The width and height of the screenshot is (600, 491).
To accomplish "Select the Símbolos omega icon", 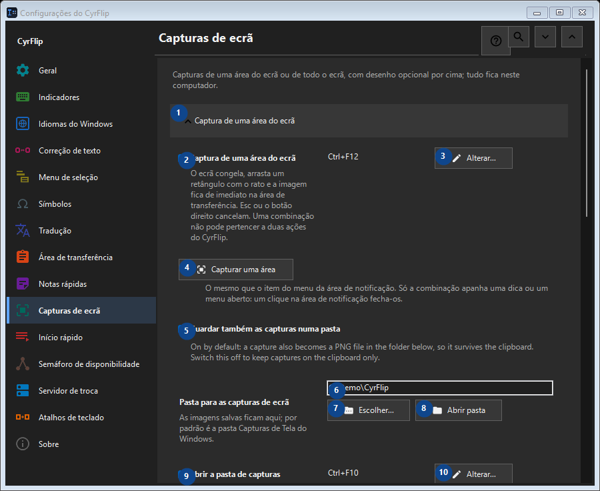I will click(23, 203).
